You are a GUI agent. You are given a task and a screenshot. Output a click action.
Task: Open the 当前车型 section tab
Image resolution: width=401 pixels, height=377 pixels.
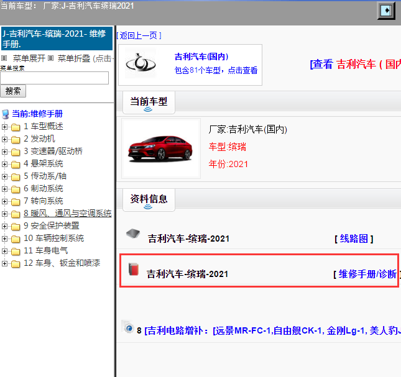(149, 102)
